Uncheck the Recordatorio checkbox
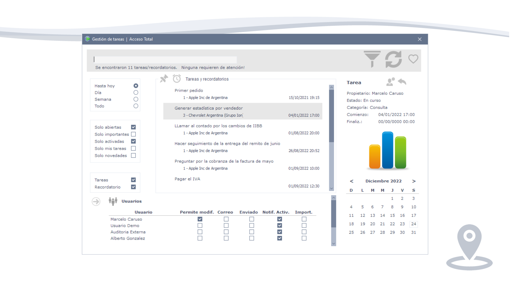 tap(133, 187)
